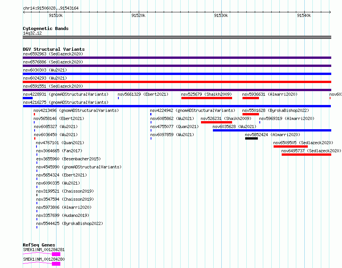
Task: Open the DGV Structural Variants track title
Action: [54, 49]
